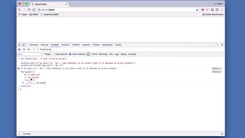Open the VM7274:3 source link
Viewport: 245px width, 138px height.
point(217,68)
